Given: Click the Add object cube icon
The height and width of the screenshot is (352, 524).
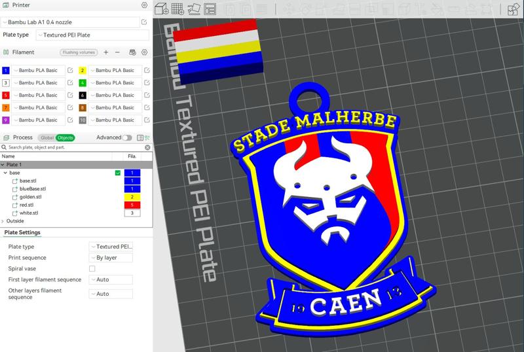Looking at the screenshot, I should [x=161, y=9].
